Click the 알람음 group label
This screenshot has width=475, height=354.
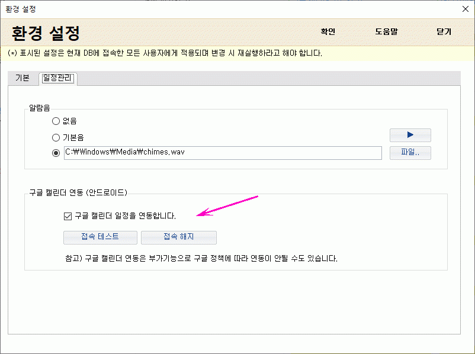tap(40, 108)
